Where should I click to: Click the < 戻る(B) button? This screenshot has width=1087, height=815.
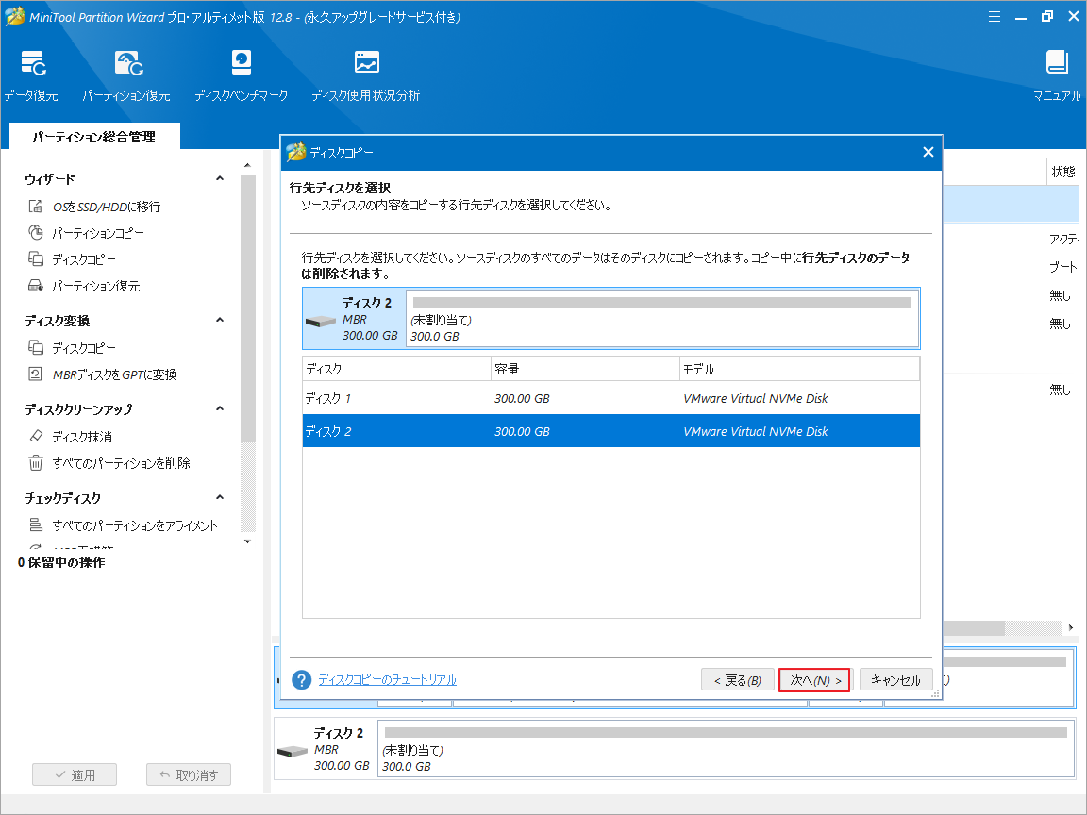click(738, 680)
